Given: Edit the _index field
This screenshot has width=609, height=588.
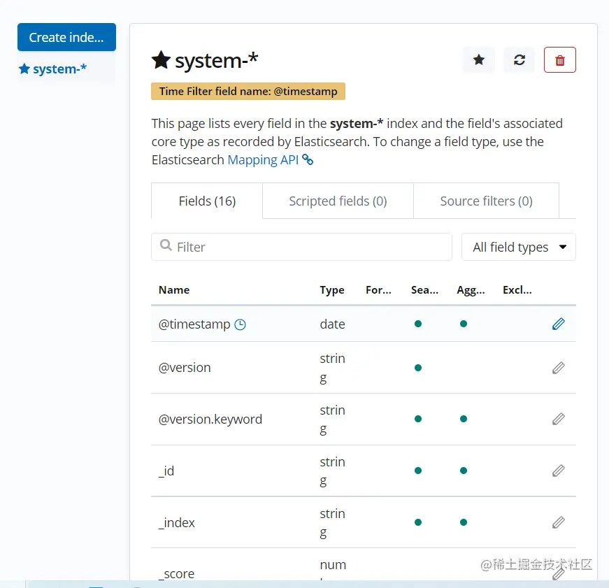Looking at the screenshot, I should [558, 522].
